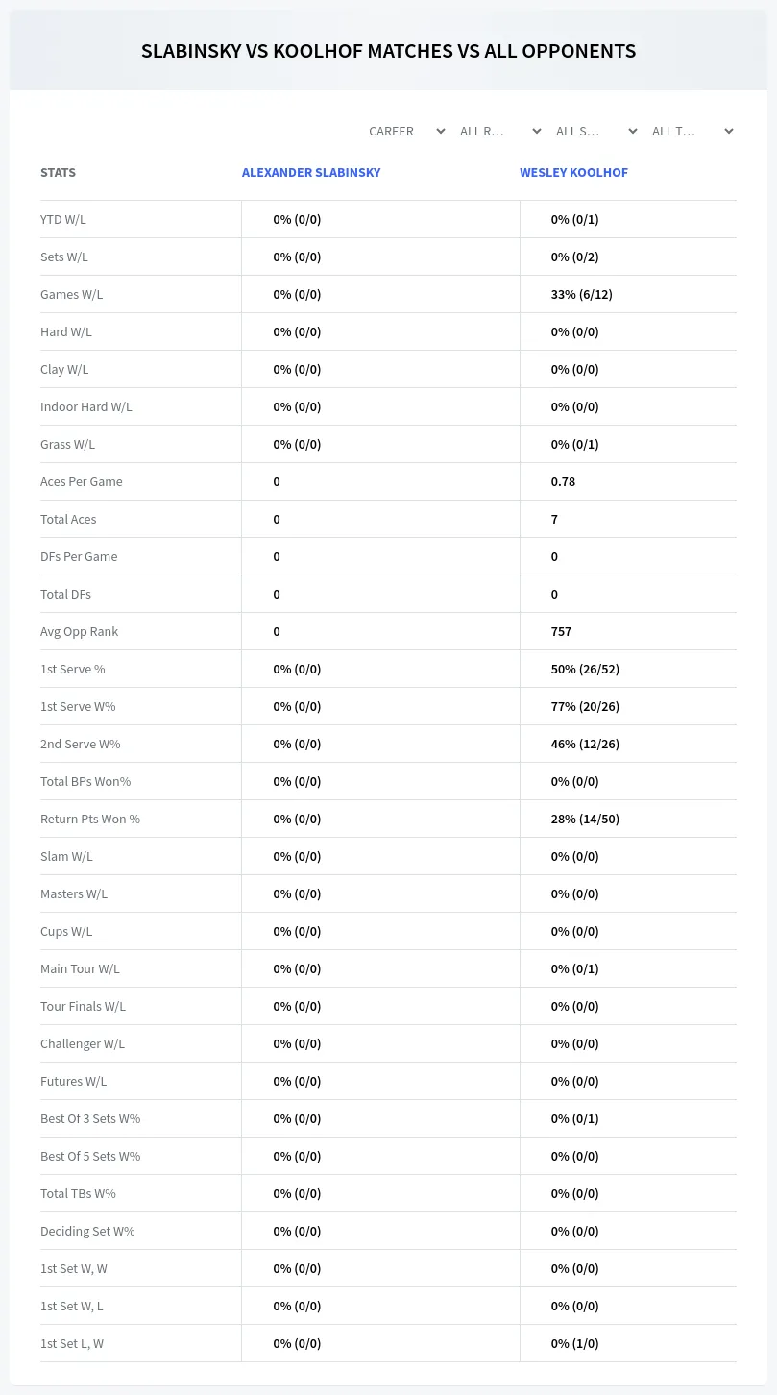This screenshot has height=1395, width=777.
Task: Click the Aces Per Game row label
Action: pos(82,481)
